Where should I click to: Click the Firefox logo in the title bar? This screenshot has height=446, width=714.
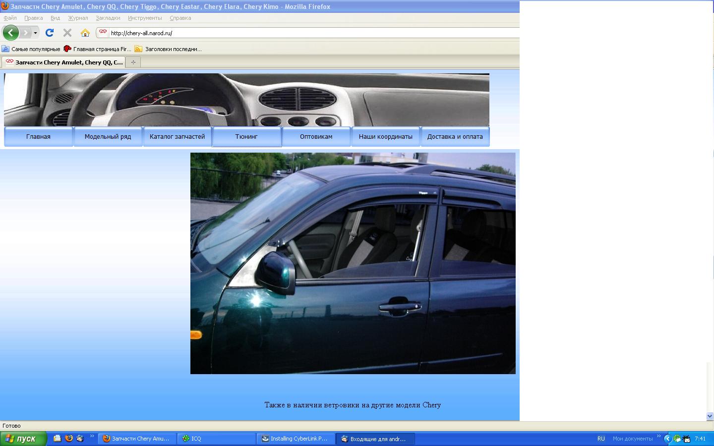click(x=5, y=6)
